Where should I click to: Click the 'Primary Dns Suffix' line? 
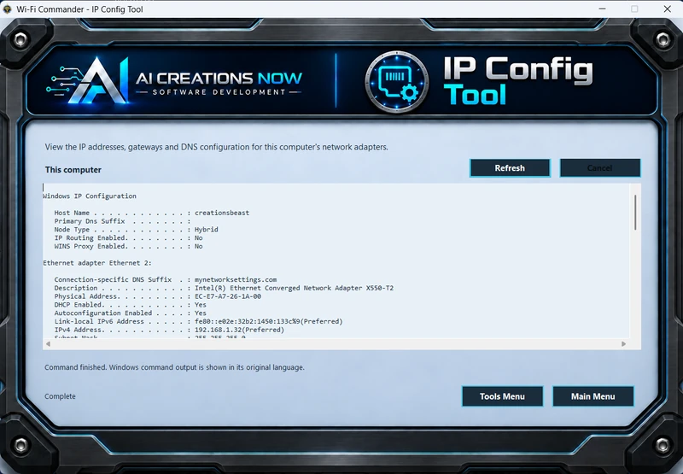pyautogui.click(x=122, y=221)
